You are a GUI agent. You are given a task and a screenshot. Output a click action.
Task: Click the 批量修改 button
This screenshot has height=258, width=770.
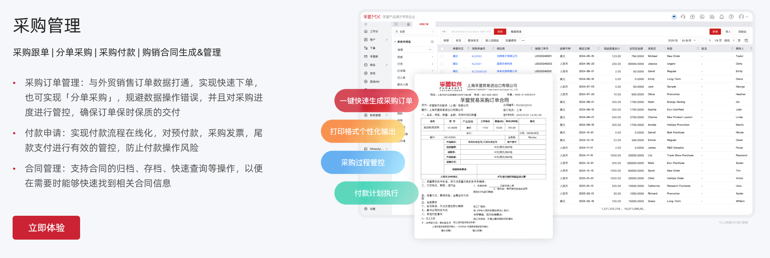[x=511, y=40]
